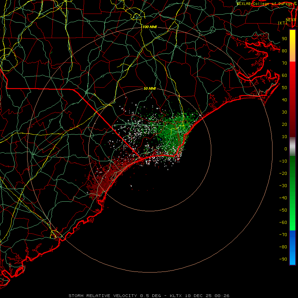The width and height of the screenshot is (298, 298).
Task: Select the positive 20 knot scale value
Action: (x=284, y=124)
